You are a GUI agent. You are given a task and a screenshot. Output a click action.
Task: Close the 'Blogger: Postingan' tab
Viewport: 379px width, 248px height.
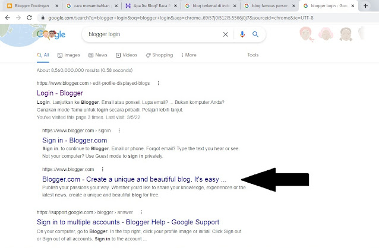[x=57, y=6]
